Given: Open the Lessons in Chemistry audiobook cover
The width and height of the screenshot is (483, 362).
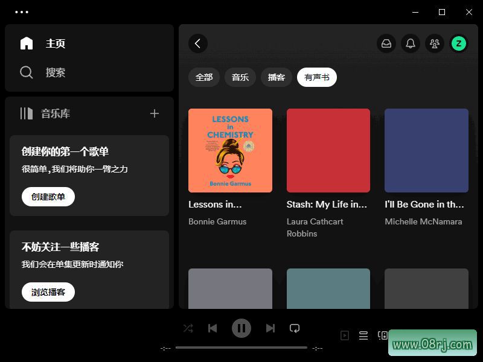Looking at the screenshot, I should click(230, 150).
